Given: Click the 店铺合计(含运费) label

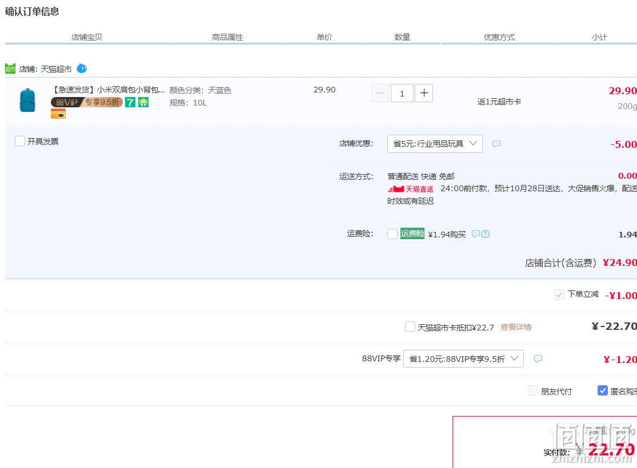Looking at the screenshot, I should tap(560, 263).
